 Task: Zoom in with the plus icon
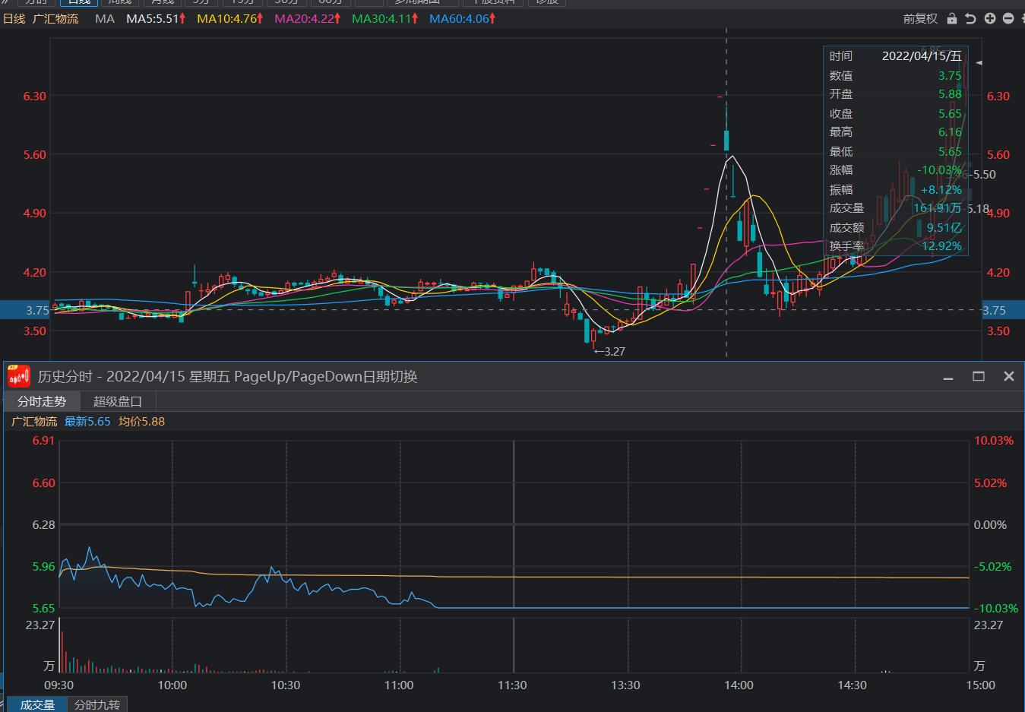(989, 18)
